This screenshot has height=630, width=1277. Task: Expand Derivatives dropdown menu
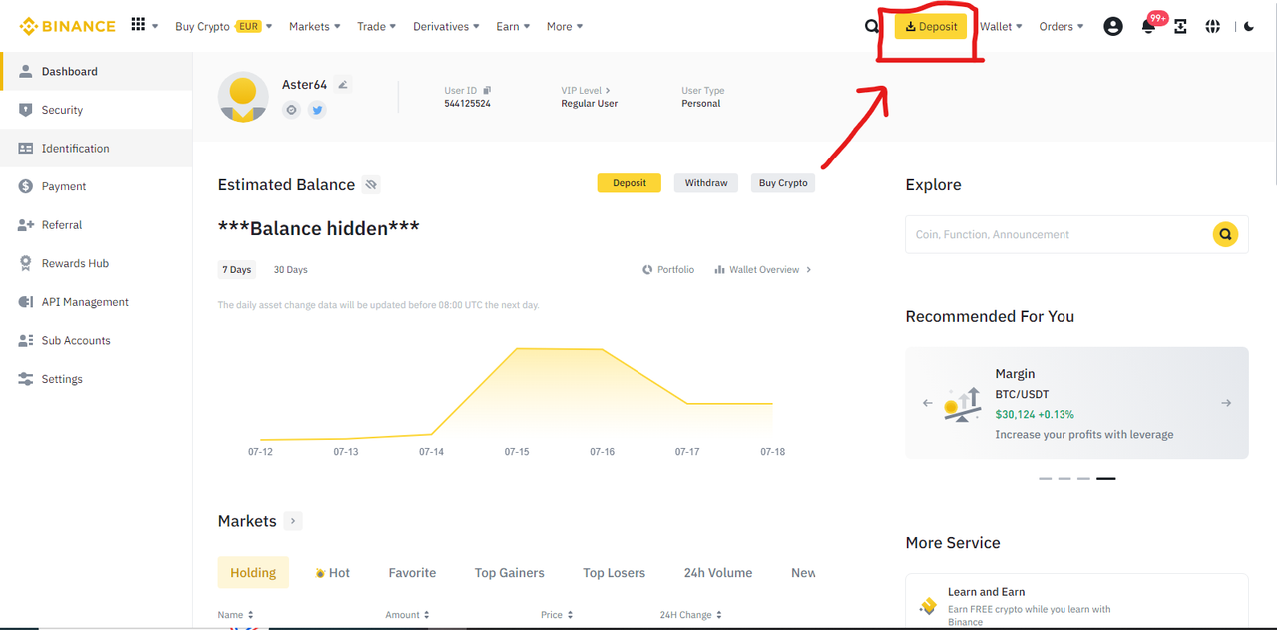(446, 27)
